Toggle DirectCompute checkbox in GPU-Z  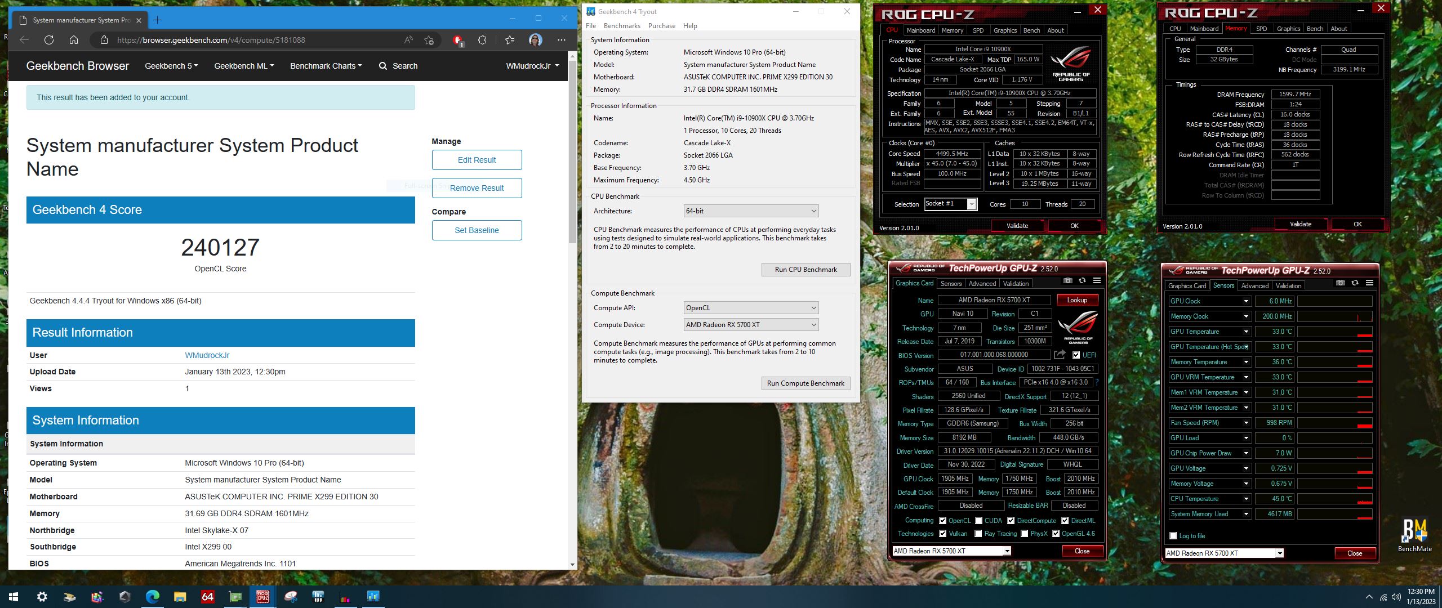1011,521
